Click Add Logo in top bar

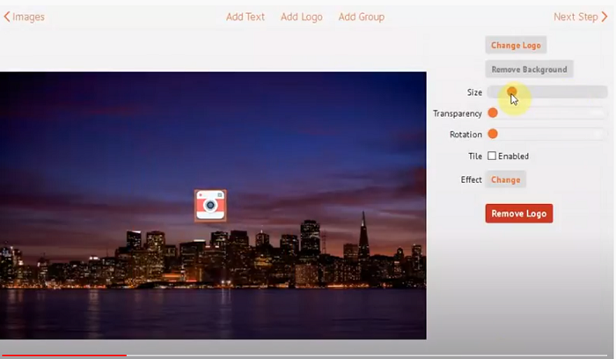pos(301,17)
